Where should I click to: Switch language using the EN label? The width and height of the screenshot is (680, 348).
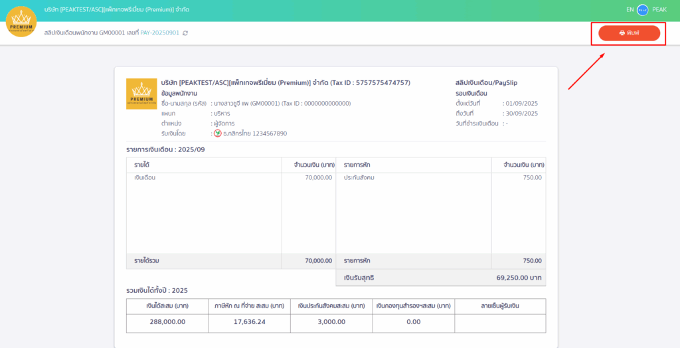(x=630, y=10)
